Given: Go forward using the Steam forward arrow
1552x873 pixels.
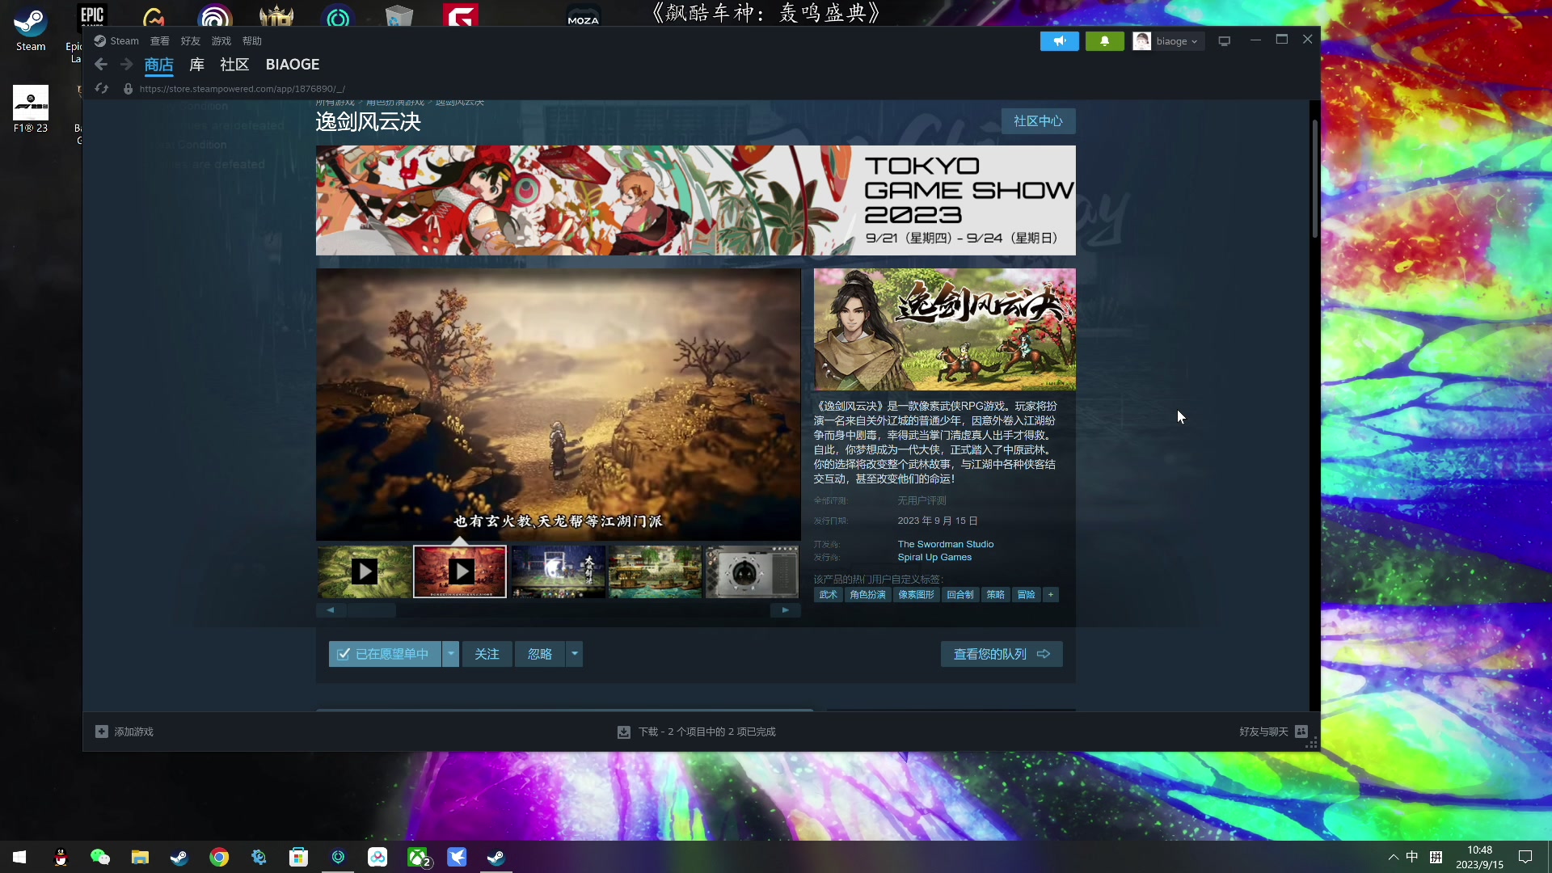Looking at the screenshot, I should pyautogui.click(x=126, y=65).
